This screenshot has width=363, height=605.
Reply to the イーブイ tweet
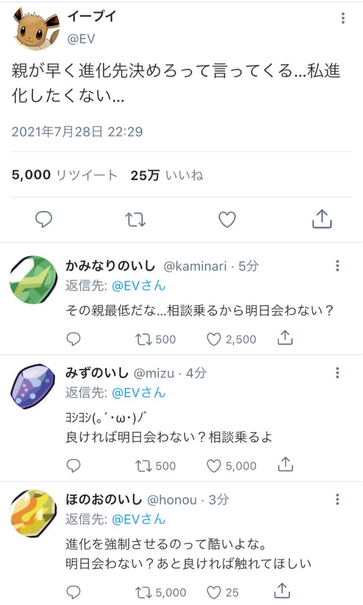tap(45, 219)
